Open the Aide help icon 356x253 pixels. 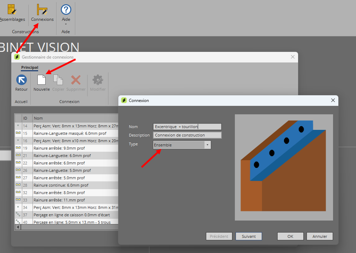66,10
